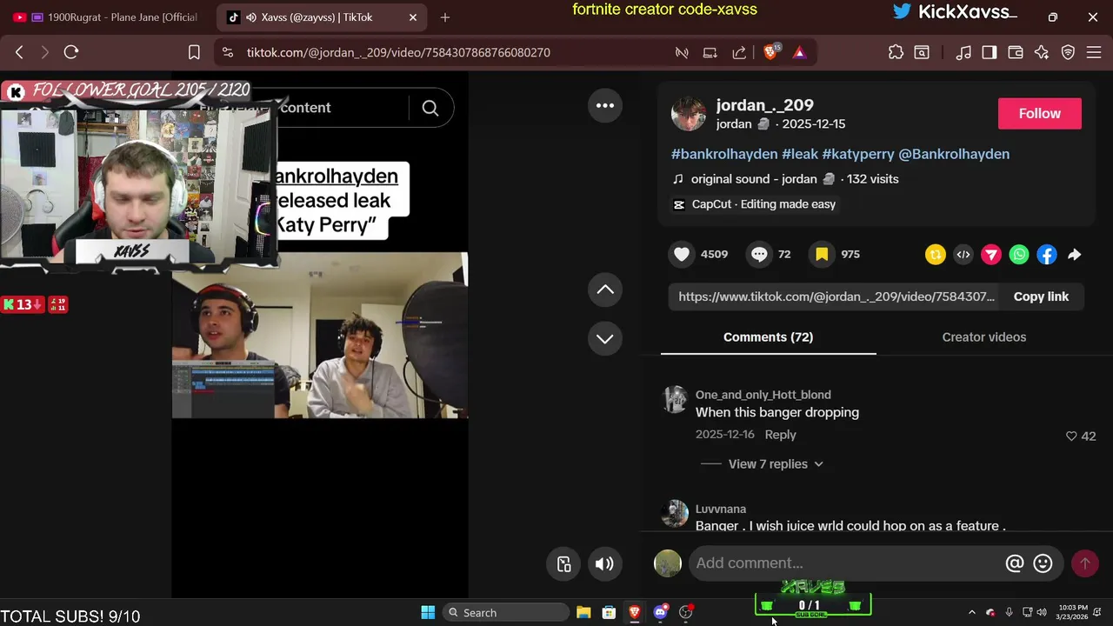Insert mention with @ icon
Screen dimensions: 1113x626
click(x=1015, y=563)
